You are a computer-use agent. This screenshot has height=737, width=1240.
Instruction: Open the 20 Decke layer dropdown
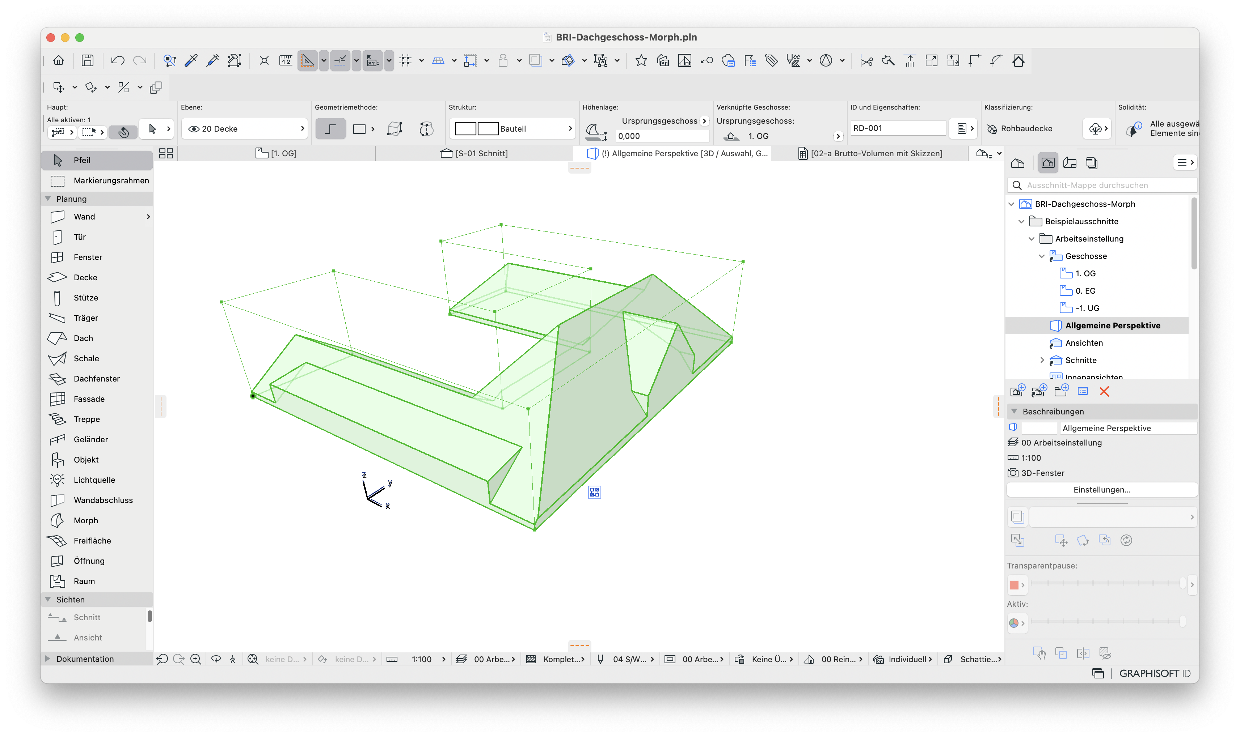[x=245, y=129]
